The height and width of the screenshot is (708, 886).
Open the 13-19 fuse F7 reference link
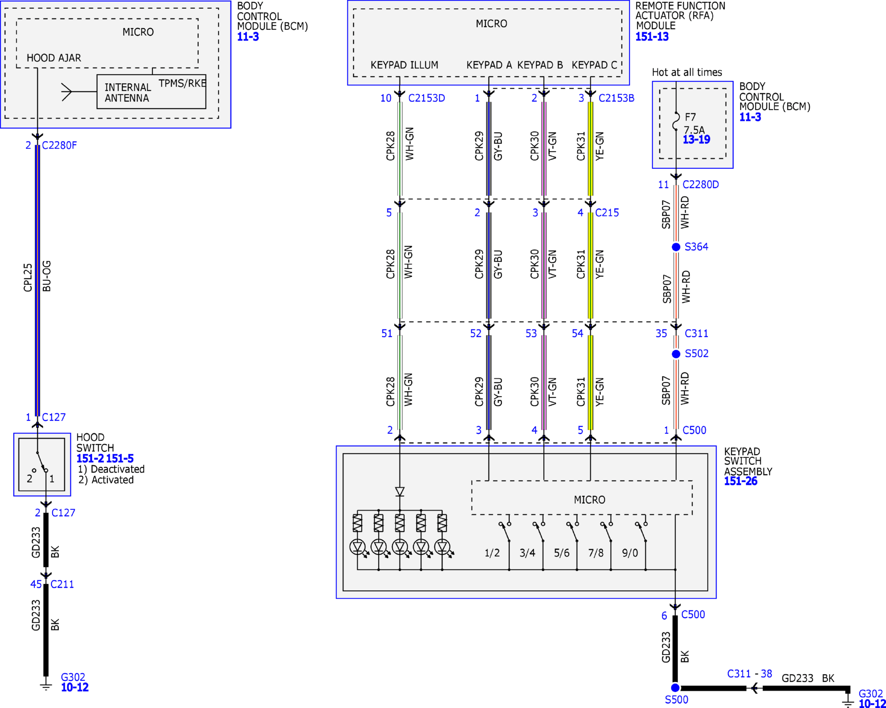(696, 139)
